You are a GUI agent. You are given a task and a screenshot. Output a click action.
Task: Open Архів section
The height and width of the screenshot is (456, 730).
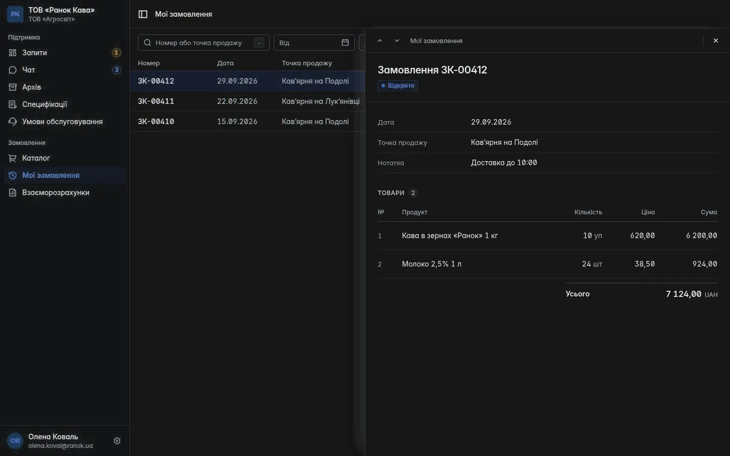pos(65,87)
